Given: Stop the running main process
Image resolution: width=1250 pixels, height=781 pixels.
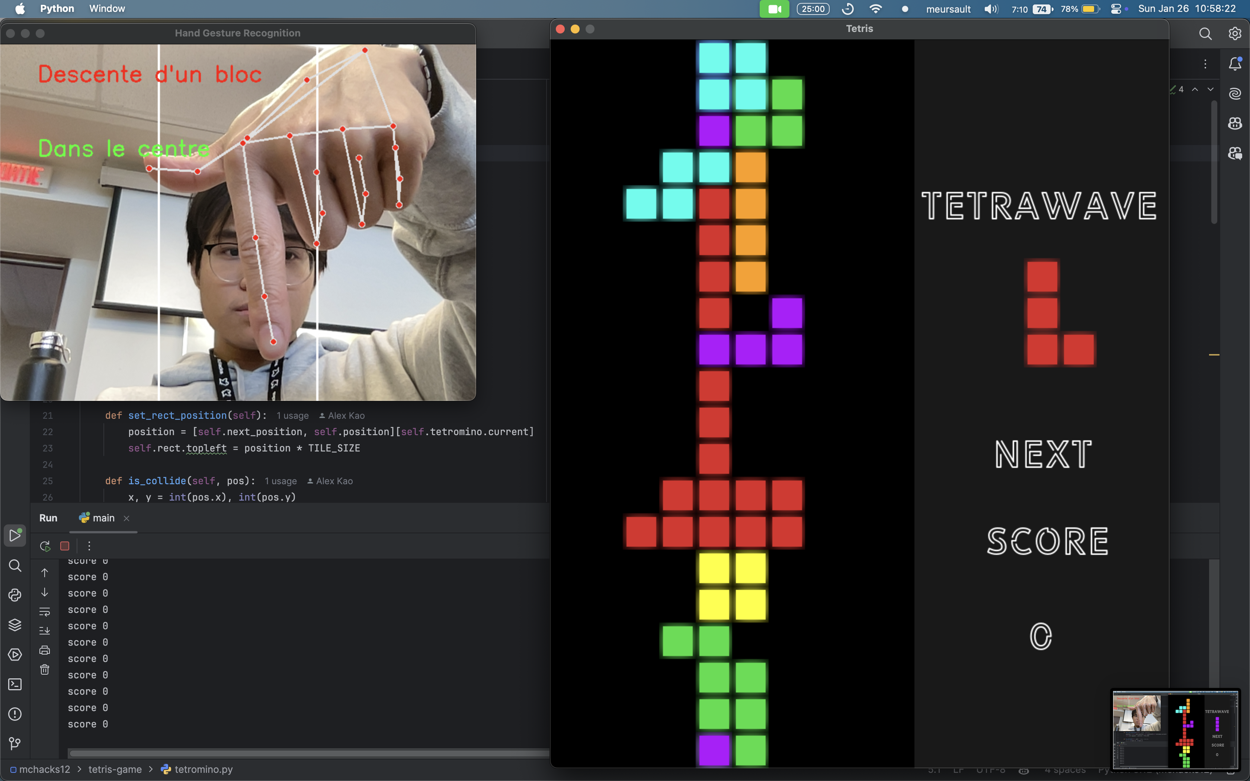Looking at the screenshot, I should [65, 546].
